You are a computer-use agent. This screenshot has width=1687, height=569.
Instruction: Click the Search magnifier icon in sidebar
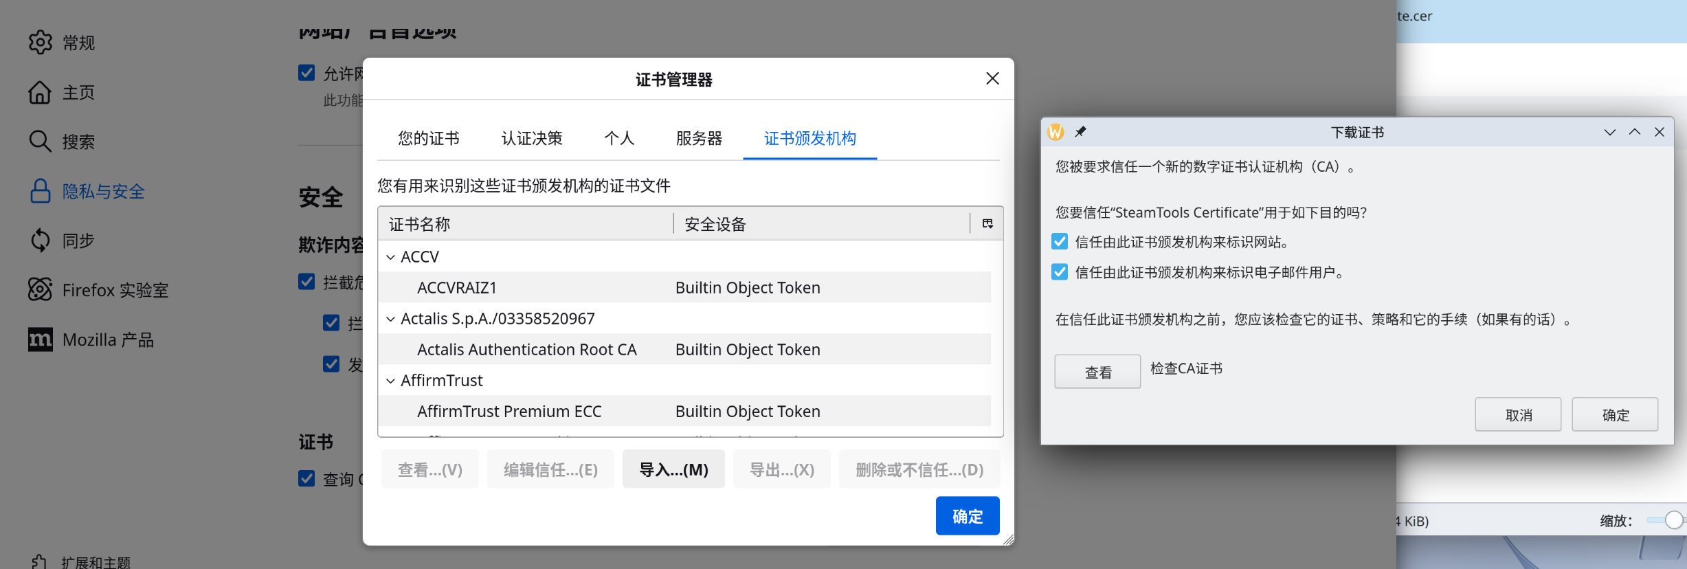tap(40, 142)
